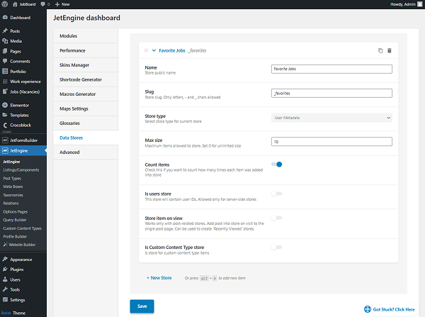
Task: Open the Performance tab
Action: [x=86, y=50]
